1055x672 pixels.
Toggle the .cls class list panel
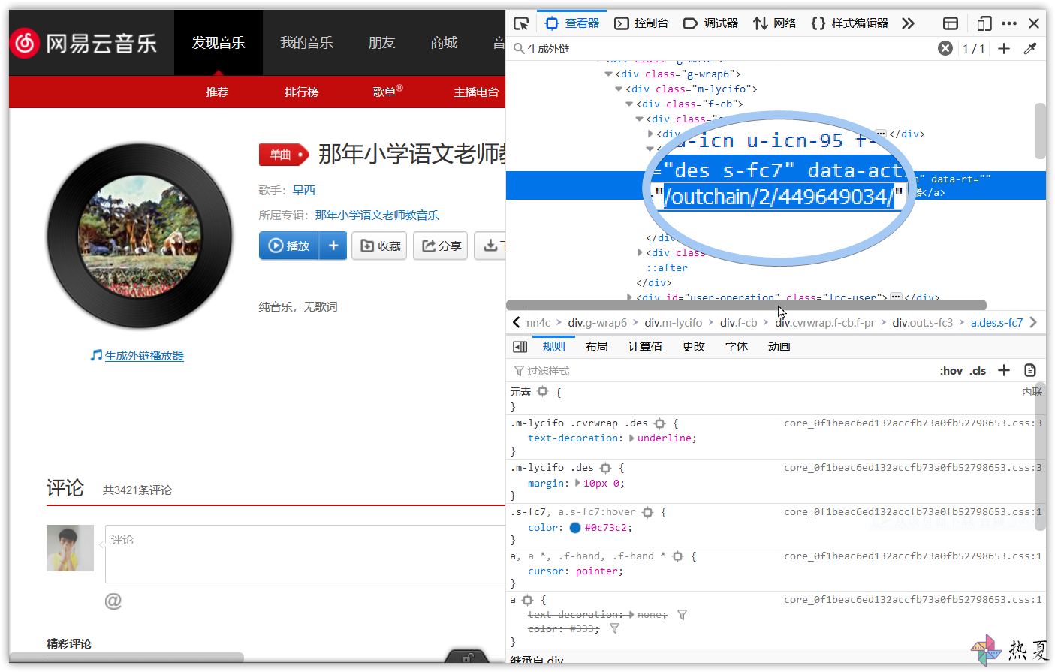[x=978, y=371]
